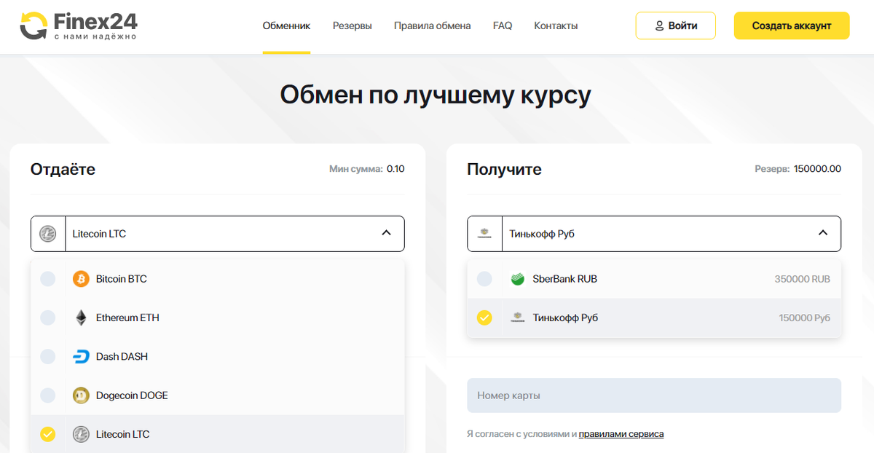874x453 pixels.
Task: Click the Ethereum ETH diamond icon
Action: click(x=81, y=318)
